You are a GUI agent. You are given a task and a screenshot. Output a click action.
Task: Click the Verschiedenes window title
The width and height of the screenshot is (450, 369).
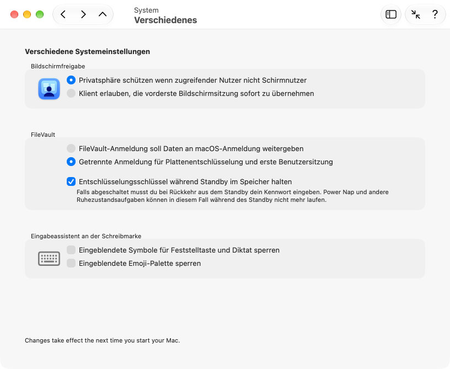(x=165, y=20)
